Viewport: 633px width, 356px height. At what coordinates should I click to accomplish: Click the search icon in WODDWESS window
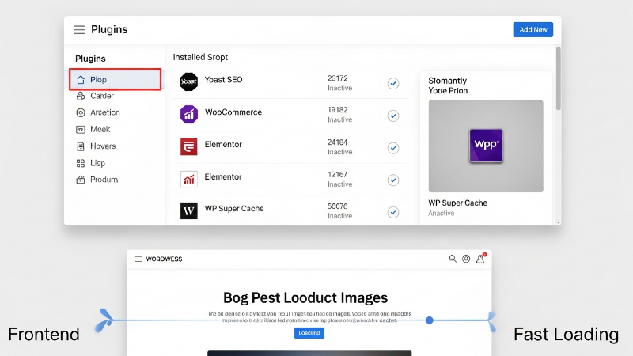pyautogui.click(x=453, y=259)
